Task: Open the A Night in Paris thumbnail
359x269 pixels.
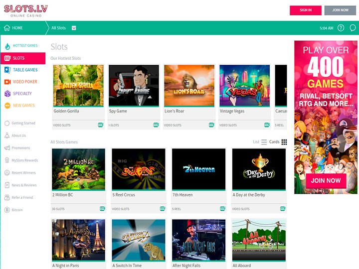Action: point(79,240)
